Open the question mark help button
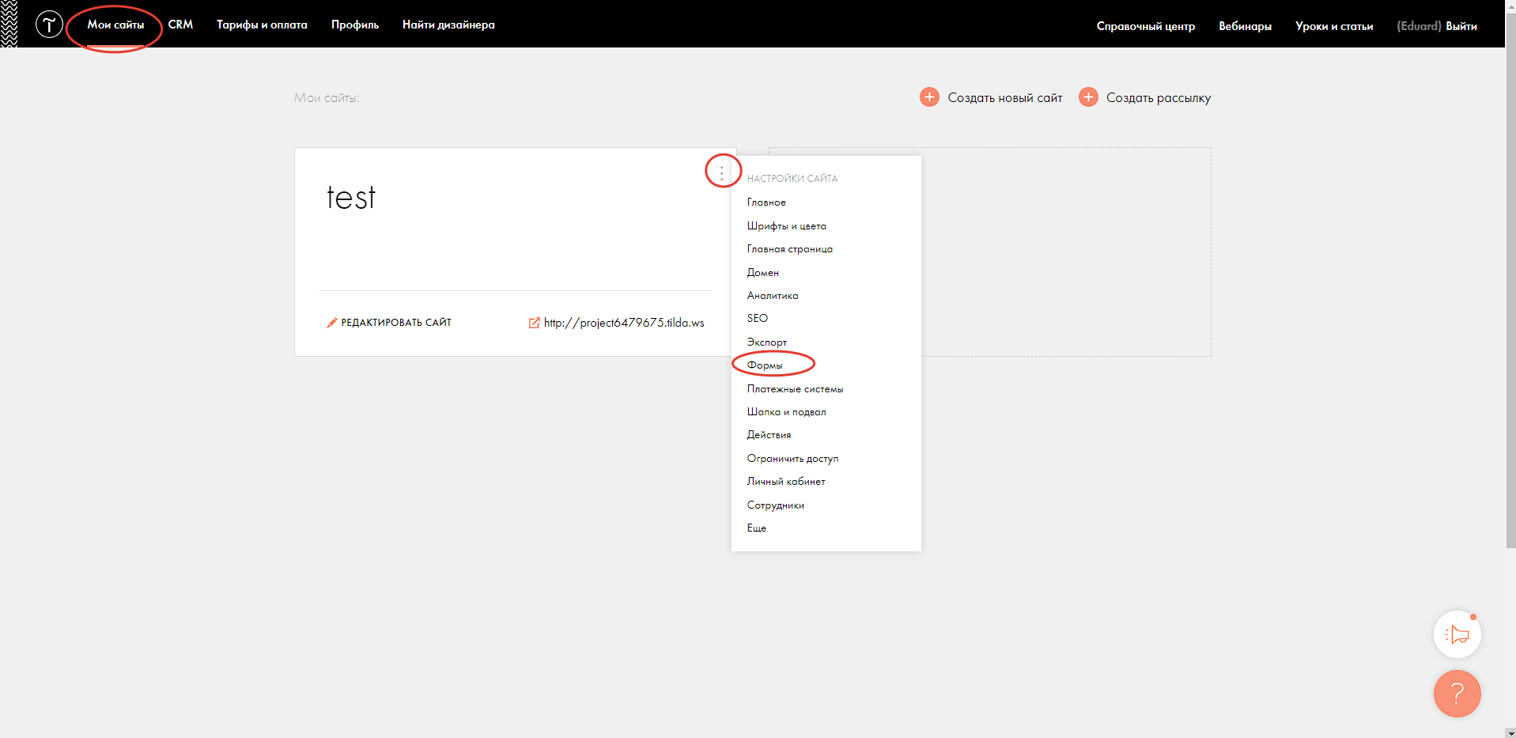The image size is (1516, 738). (1457, 694)
